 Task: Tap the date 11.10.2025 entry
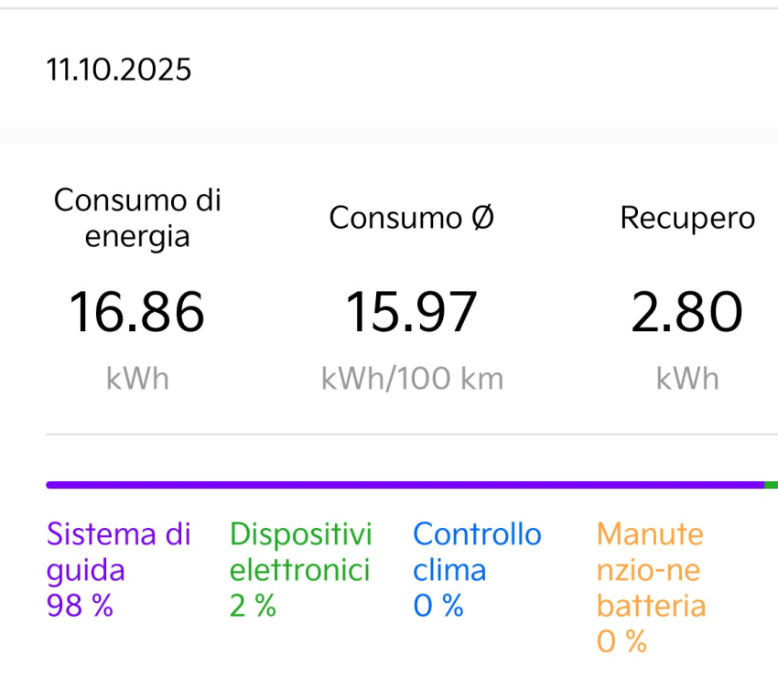click(119, 70)
